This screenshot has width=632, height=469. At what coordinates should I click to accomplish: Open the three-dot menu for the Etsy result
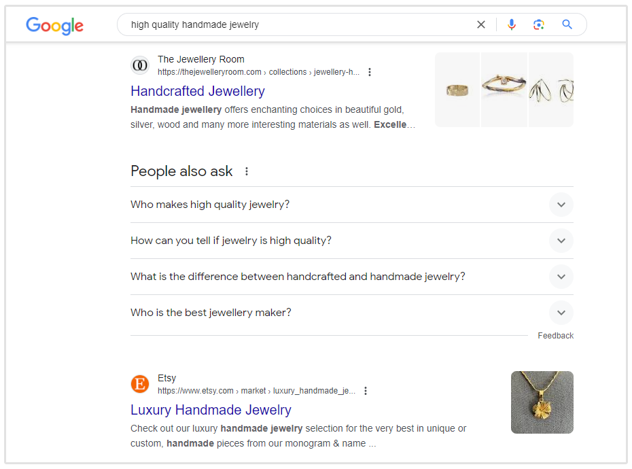(366, 391)
